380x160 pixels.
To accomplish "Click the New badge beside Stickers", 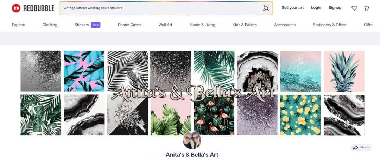I will coord(95,25).
